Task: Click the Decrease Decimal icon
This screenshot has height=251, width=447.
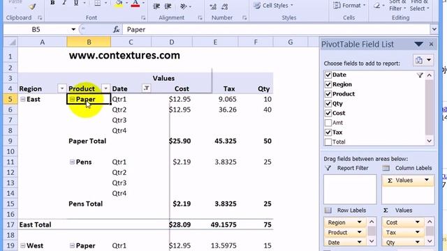Action: point(225,6)
